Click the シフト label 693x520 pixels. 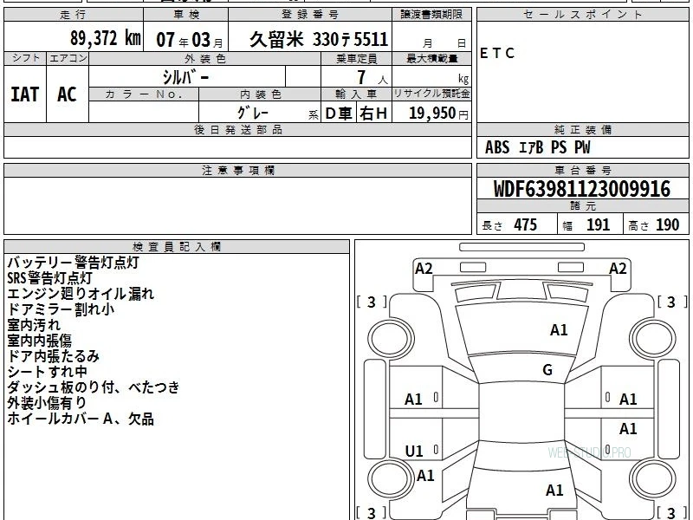[x=25, y=58]
